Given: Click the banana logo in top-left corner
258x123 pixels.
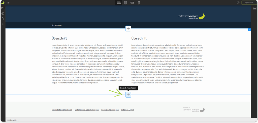Looking at the screenshot, I should tap(3, 3).
